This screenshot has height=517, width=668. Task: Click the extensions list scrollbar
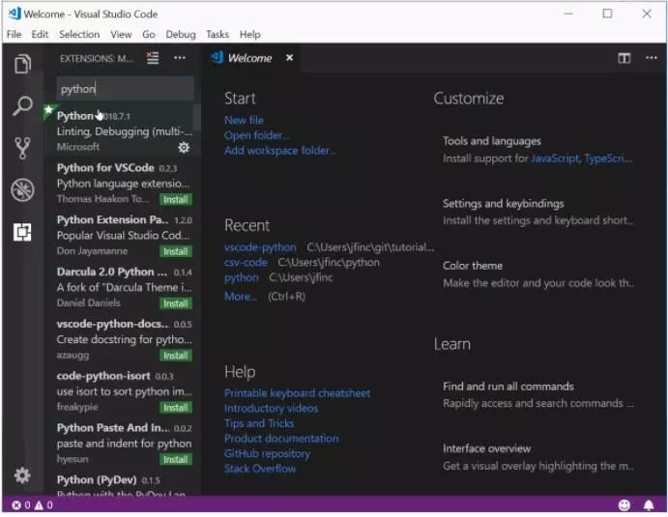[x=197, y=118]
